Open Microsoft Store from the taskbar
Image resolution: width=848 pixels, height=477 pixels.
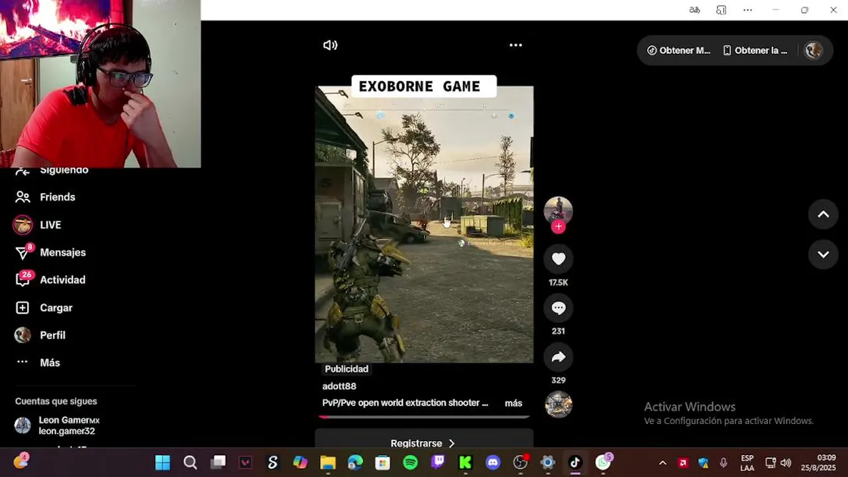click(x=382, y=462)
